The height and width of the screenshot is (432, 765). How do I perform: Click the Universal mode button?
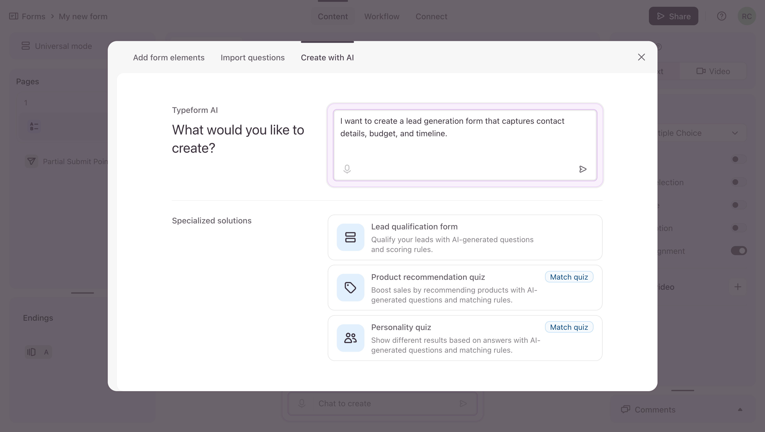point(57,46)
